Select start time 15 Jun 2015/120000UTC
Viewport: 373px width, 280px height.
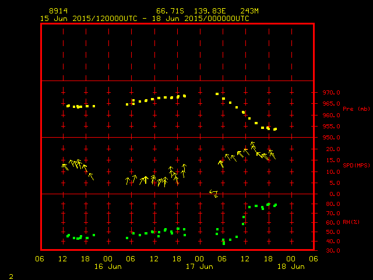pyautogui.click(x=89, y=19)
